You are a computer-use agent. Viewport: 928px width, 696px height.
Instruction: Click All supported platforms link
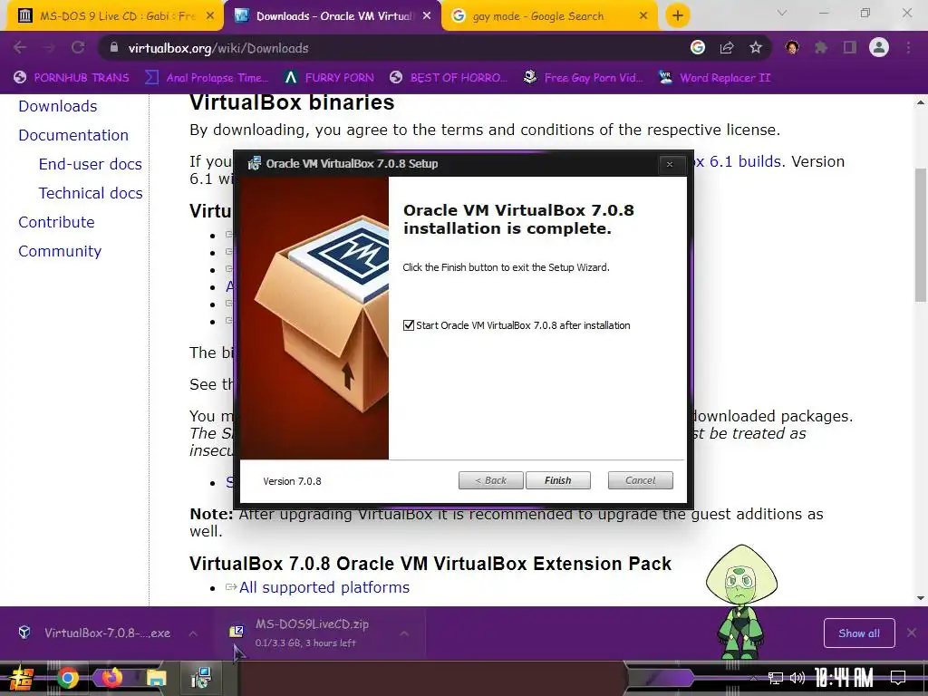[324, 587]
